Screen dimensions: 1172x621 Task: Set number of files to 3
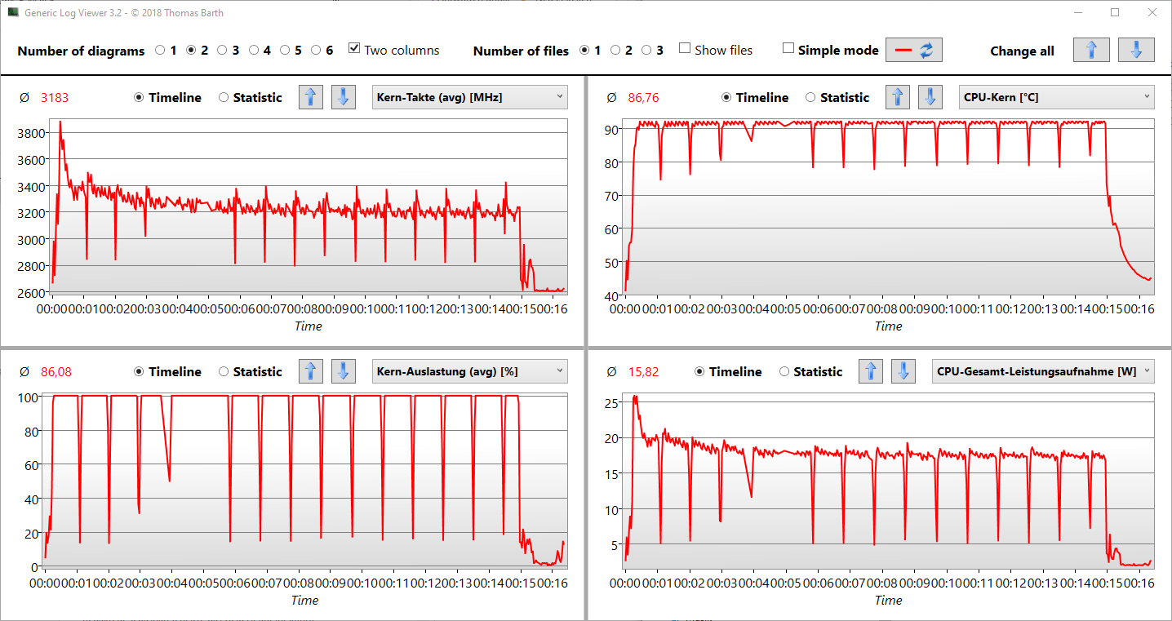tap(646, 51)
